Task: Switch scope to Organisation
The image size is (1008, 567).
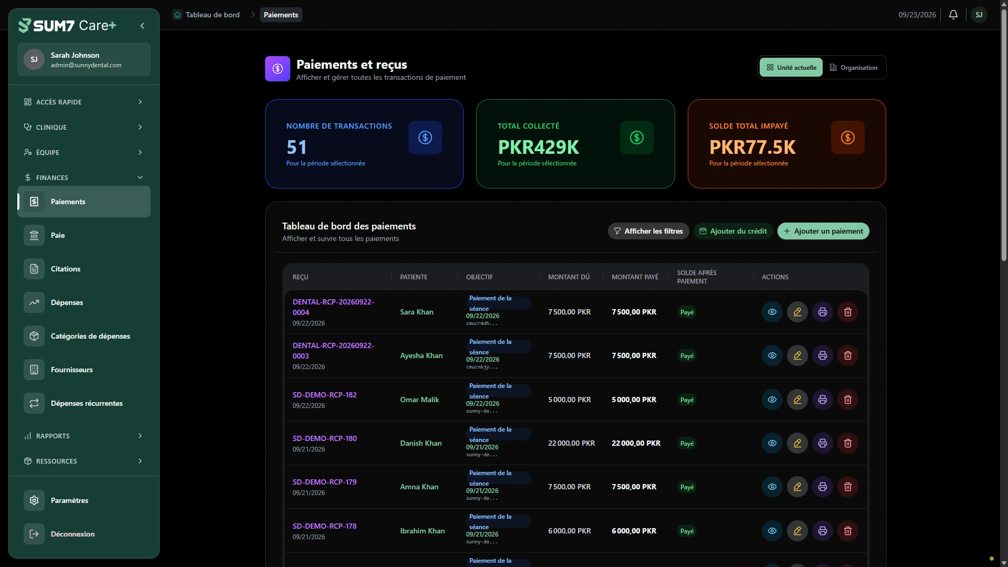Action: 854,67
